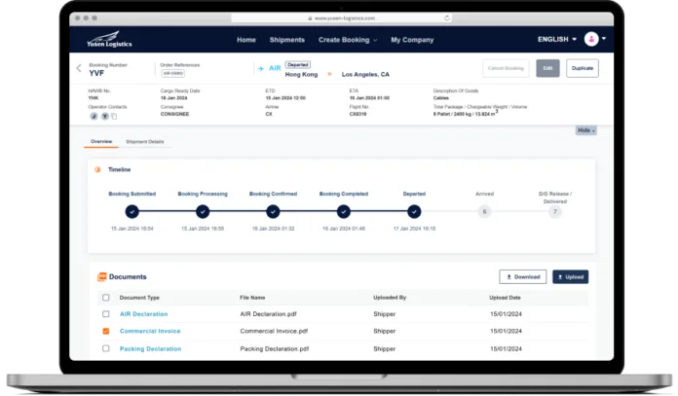Toggle the select-all documents header checkbox
678x396 pixels.
point(106,297)
